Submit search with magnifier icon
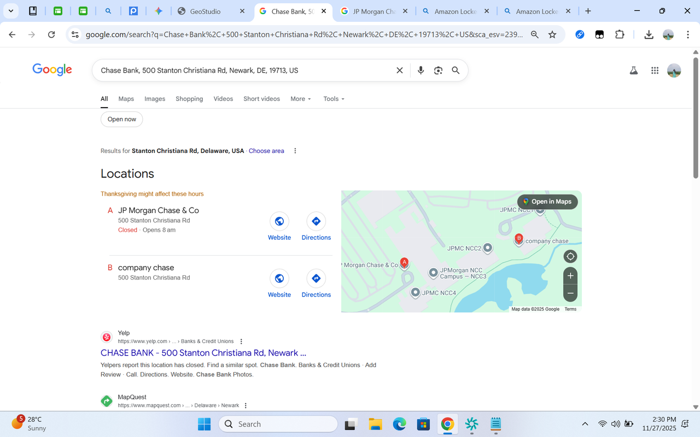The width and height of the screenshot is (700, 437). (x=456, y=70)
